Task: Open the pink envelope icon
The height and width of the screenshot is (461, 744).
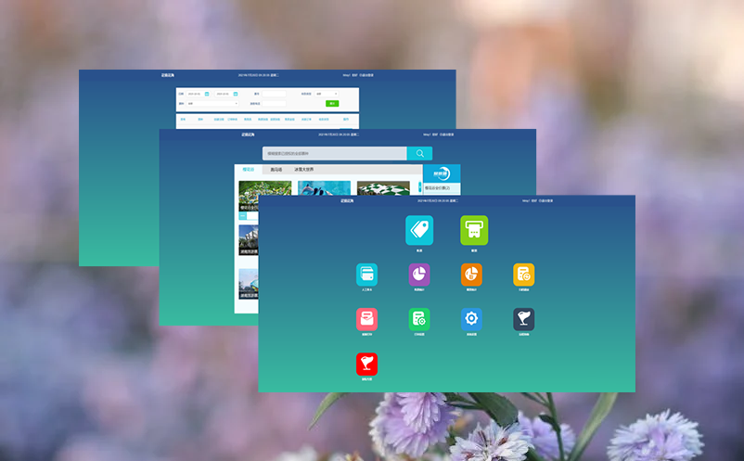Action: coord(366,319)
